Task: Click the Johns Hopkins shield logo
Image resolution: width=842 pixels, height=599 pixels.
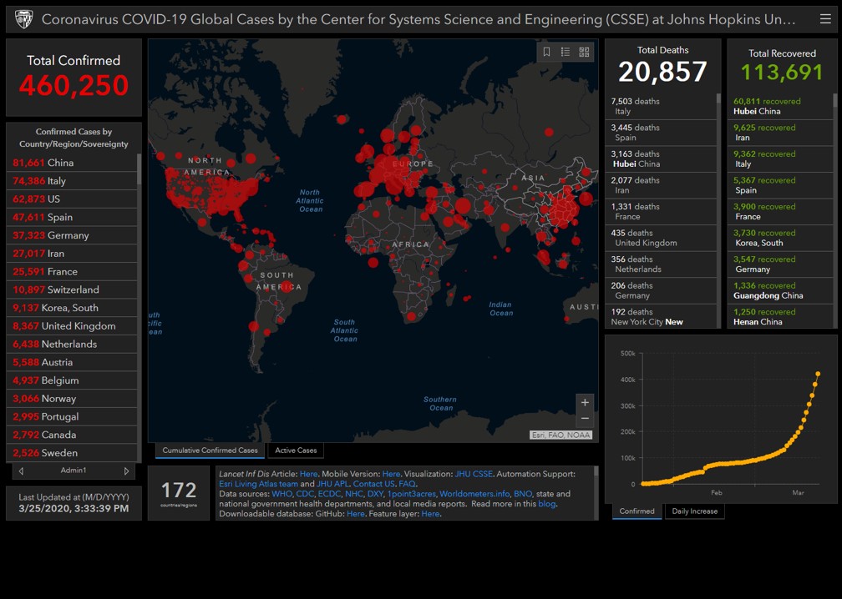Action: (24, 19)
